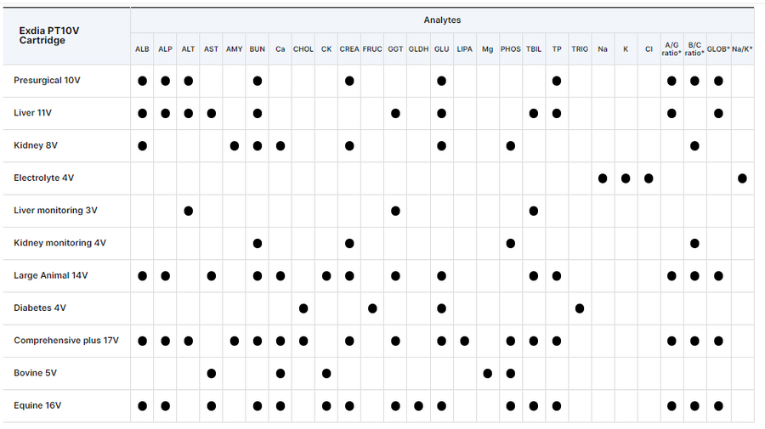Click the Diabetes 4V dot under TRIG
This screenshot has width=765, height=429.
tap(580, 308)
